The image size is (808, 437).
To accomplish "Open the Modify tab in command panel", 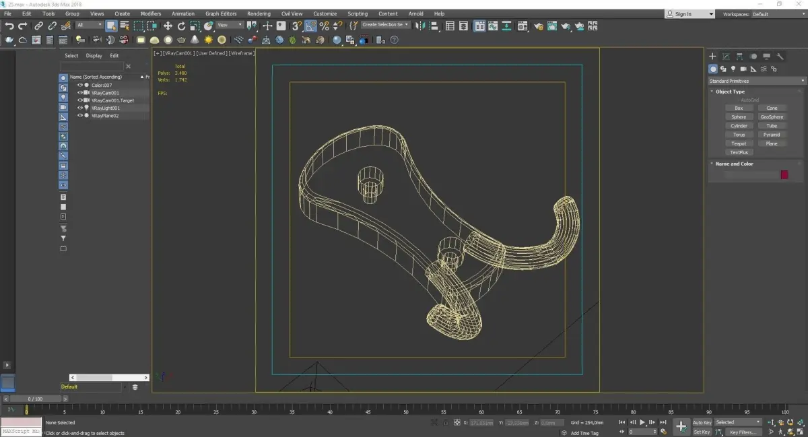I will click(x=726, y=57).
